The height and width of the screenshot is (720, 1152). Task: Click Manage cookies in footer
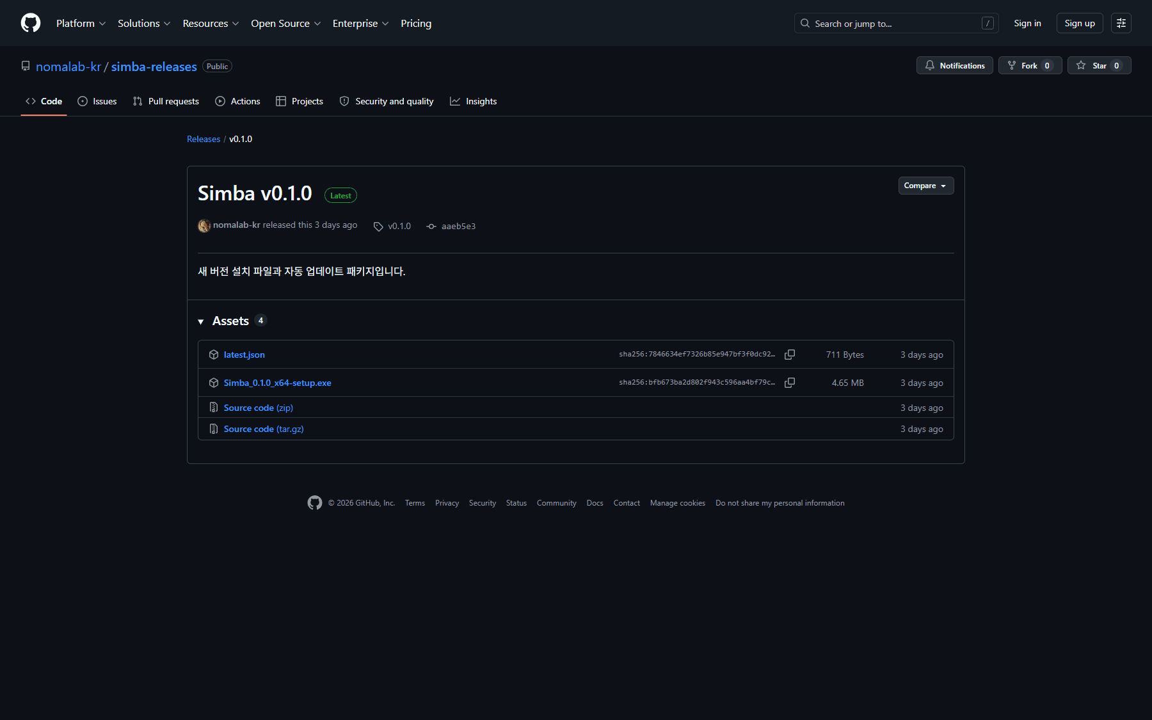click(x=678, y=503)
